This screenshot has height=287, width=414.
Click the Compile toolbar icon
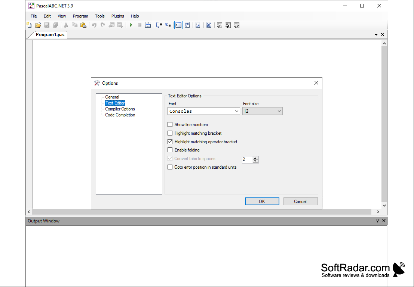148,25
